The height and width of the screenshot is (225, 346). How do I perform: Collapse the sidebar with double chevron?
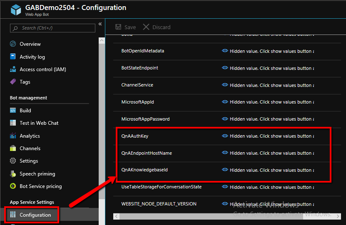point(100,24)
